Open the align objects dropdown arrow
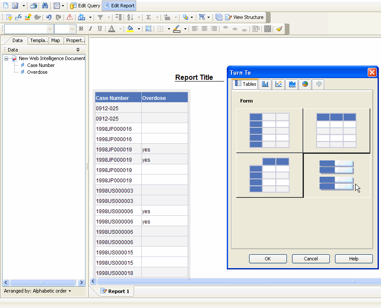381x308 pixels. (208, 18)
